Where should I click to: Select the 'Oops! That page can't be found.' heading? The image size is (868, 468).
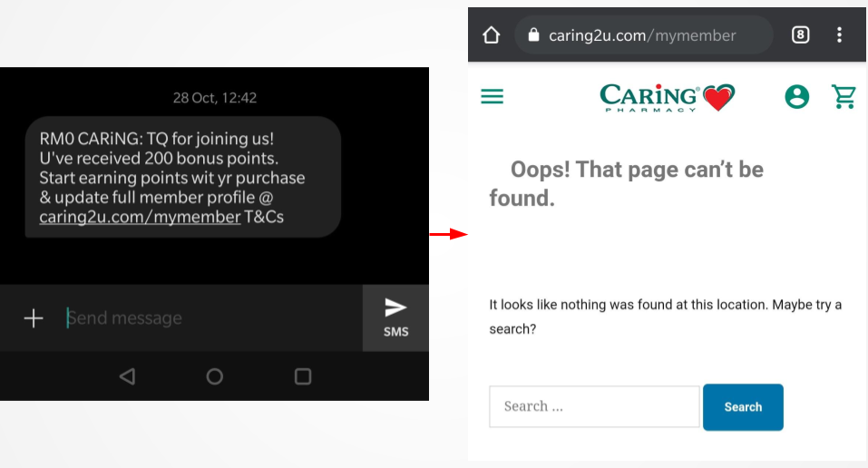pyautogui.click(x=626, y=184)
